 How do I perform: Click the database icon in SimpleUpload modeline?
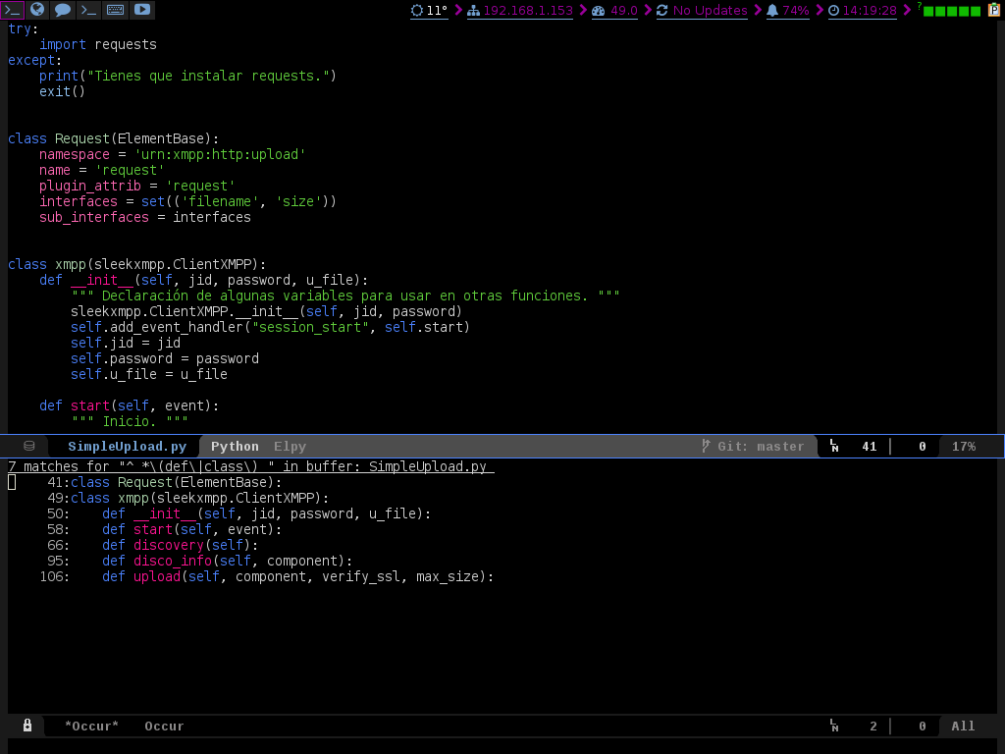pos(28,446)
